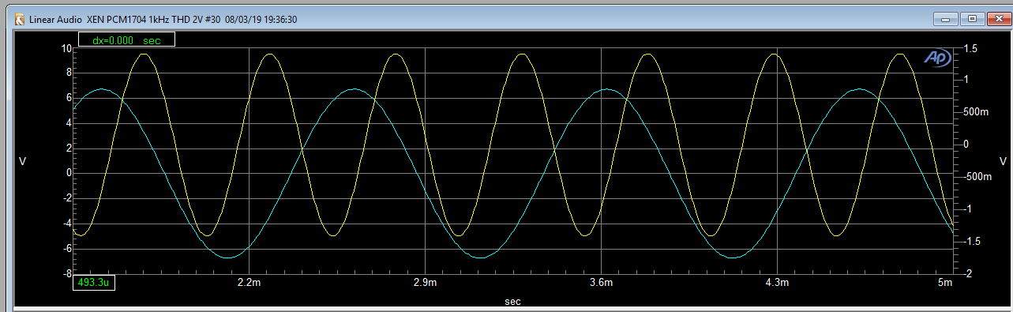1013x312 pixels.
Task: Click the right axis value 500m
Action: (976, 112)
